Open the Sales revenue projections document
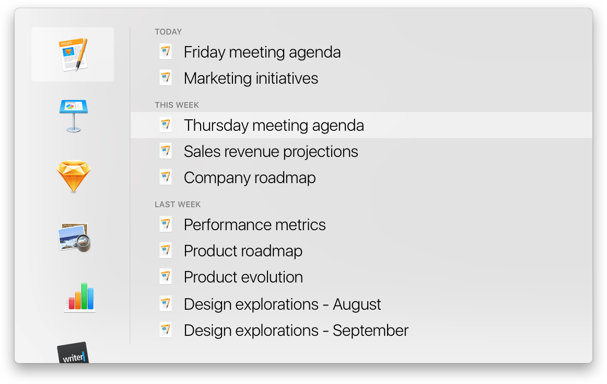 (271, 151)
